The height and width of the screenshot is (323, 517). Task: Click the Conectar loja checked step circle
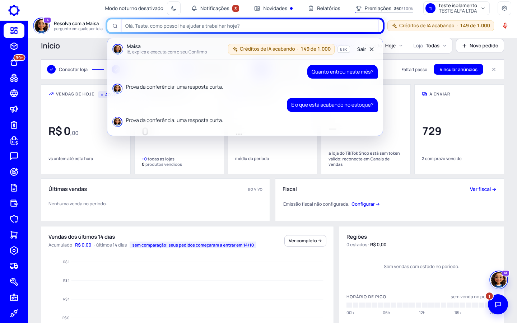point(51,69)
